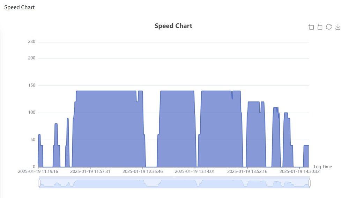This screenshot has width=349, height=198.
Task: Click the small grip atop the zoom slider
Action: [174, 177]
